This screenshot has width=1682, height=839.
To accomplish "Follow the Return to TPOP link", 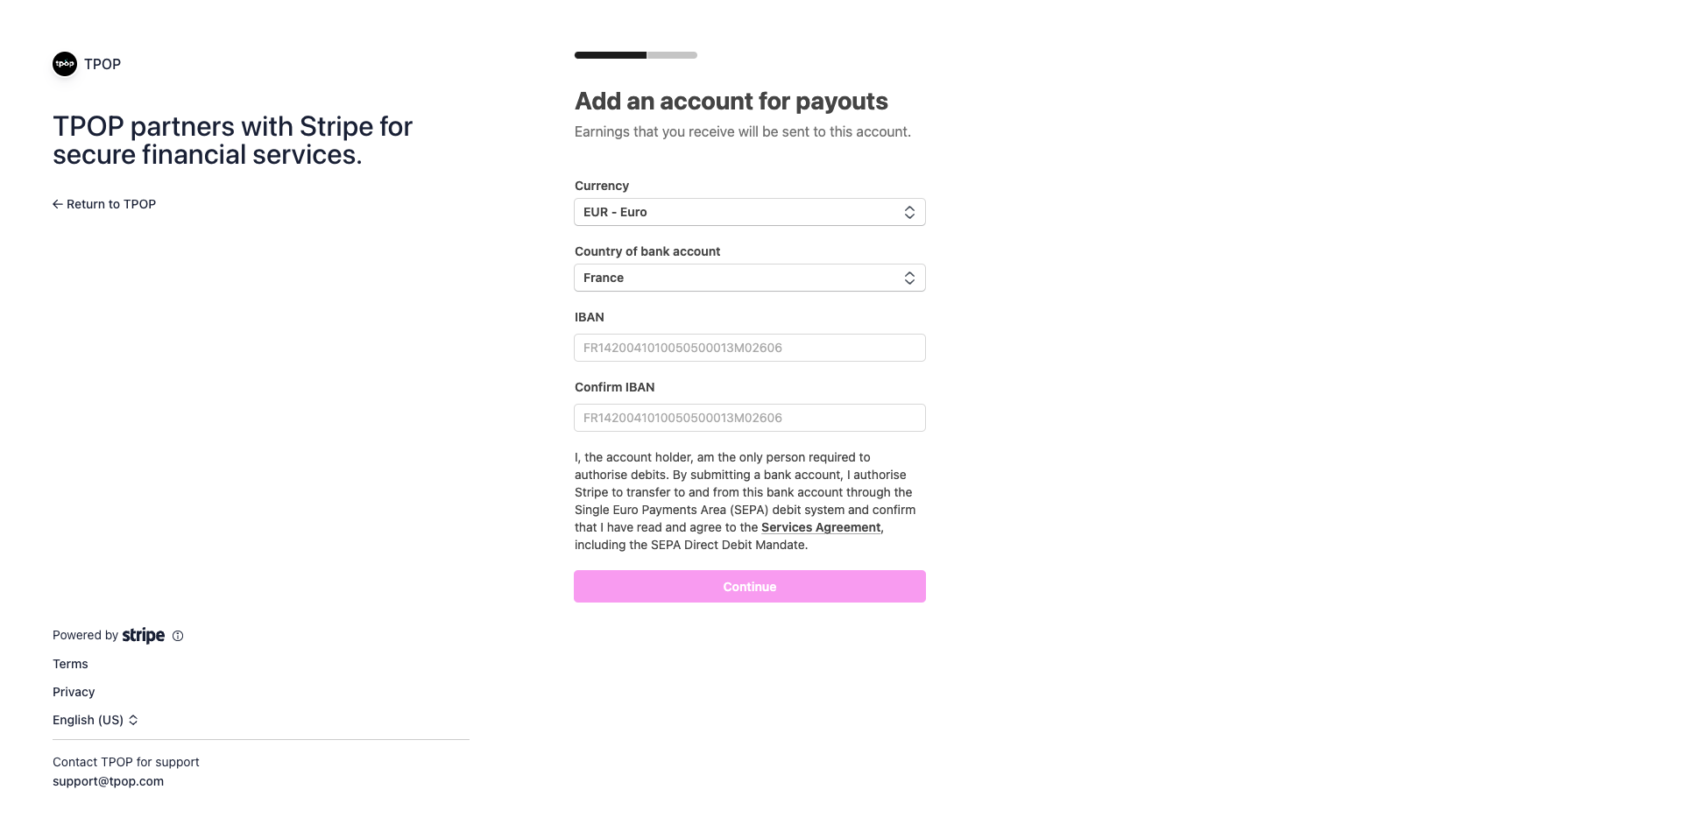I will tap(111, 204).
